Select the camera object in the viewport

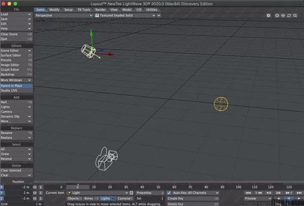pos(107,159)
